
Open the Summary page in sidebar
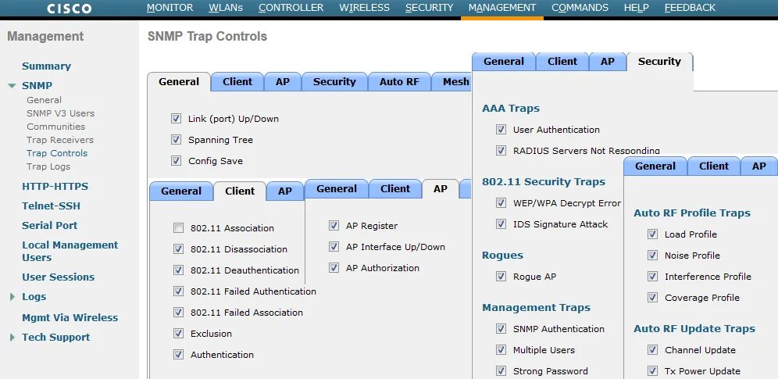click(46, 66)
